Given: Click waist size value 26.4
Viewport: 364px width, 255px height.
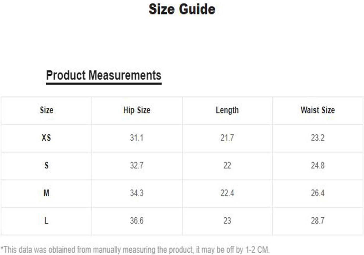Looking at the screenshot, I should (x=318, y=193).
